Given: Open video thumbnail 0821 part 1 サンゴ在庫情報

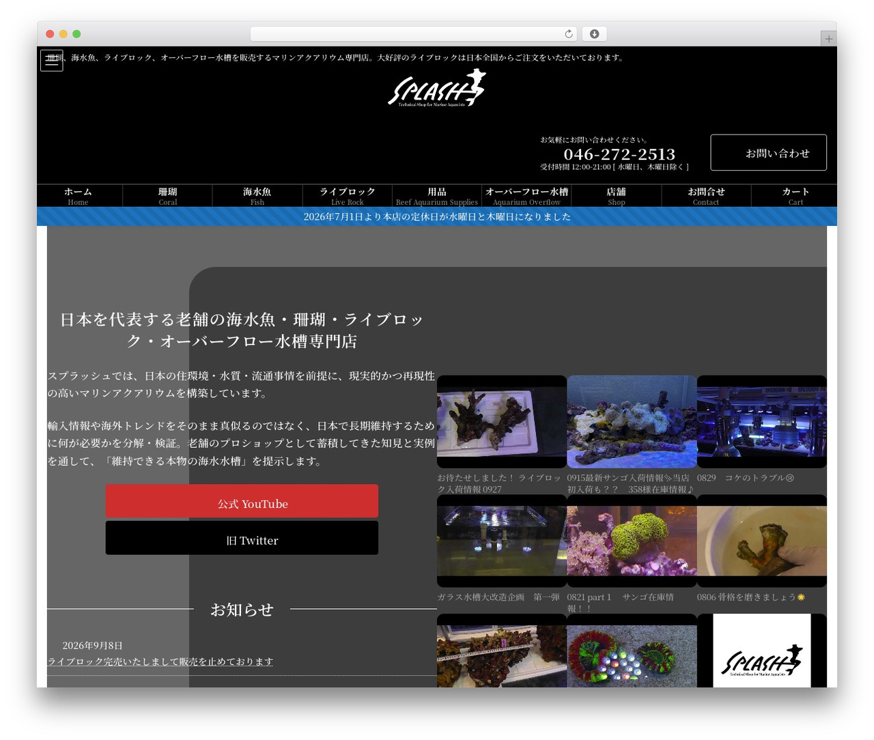Looking at the screenshot, I should 632,541.
